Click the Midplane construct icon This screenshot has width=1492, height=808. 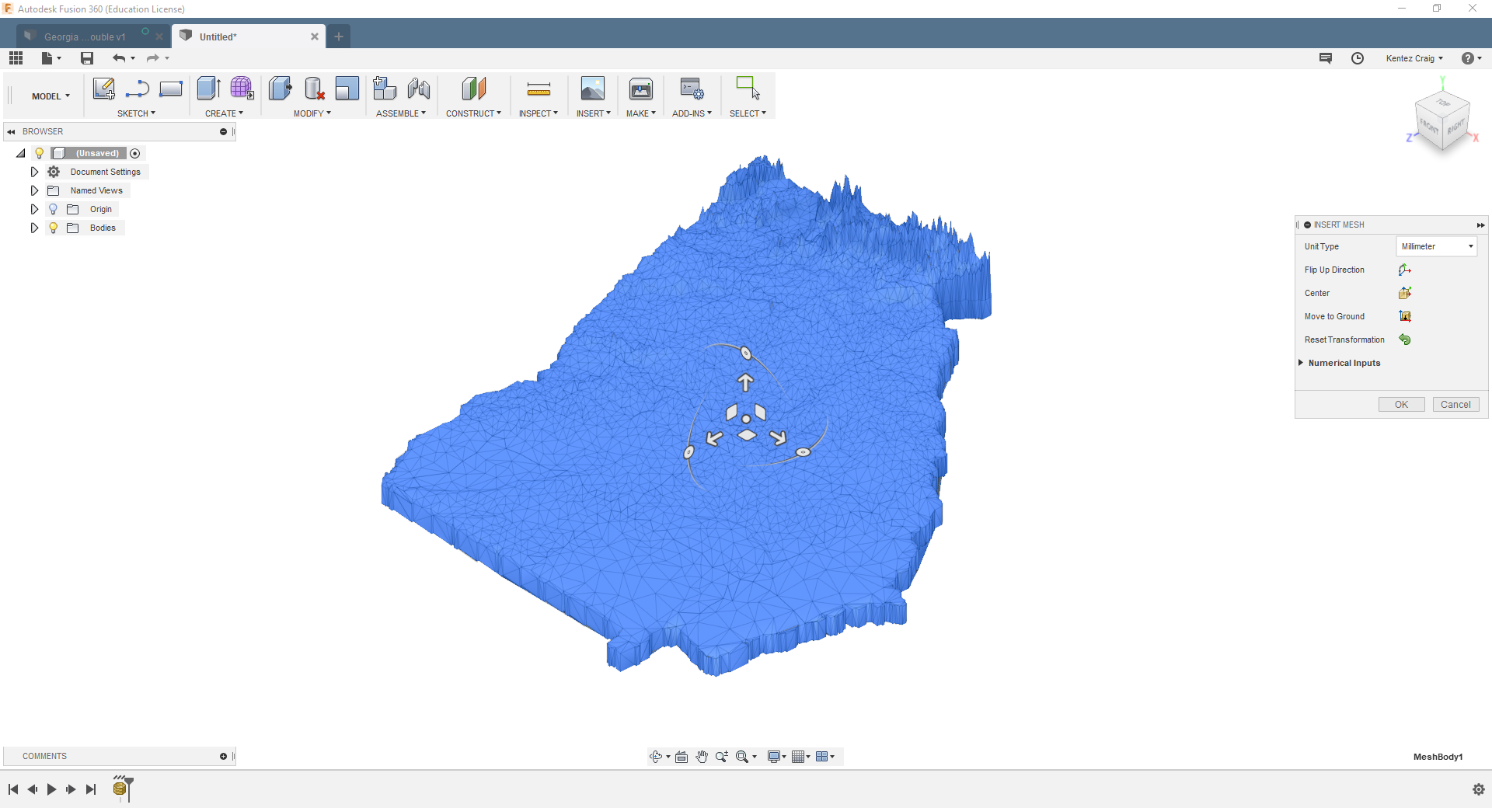pyautogui.click(x=473, y=89)
